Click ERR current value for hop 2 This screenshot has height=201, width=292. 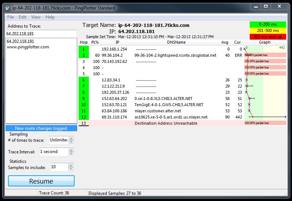(x=238, y=55)
